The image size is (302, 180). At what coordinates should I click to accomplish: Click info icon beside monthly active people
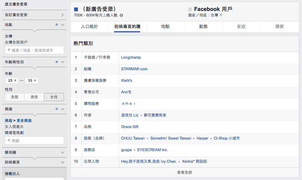[121, 15]
